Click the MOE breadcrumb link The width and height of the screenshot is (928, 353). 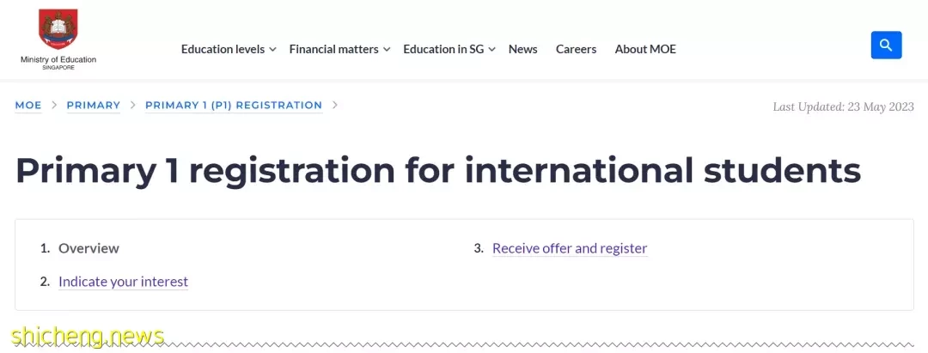28,106
